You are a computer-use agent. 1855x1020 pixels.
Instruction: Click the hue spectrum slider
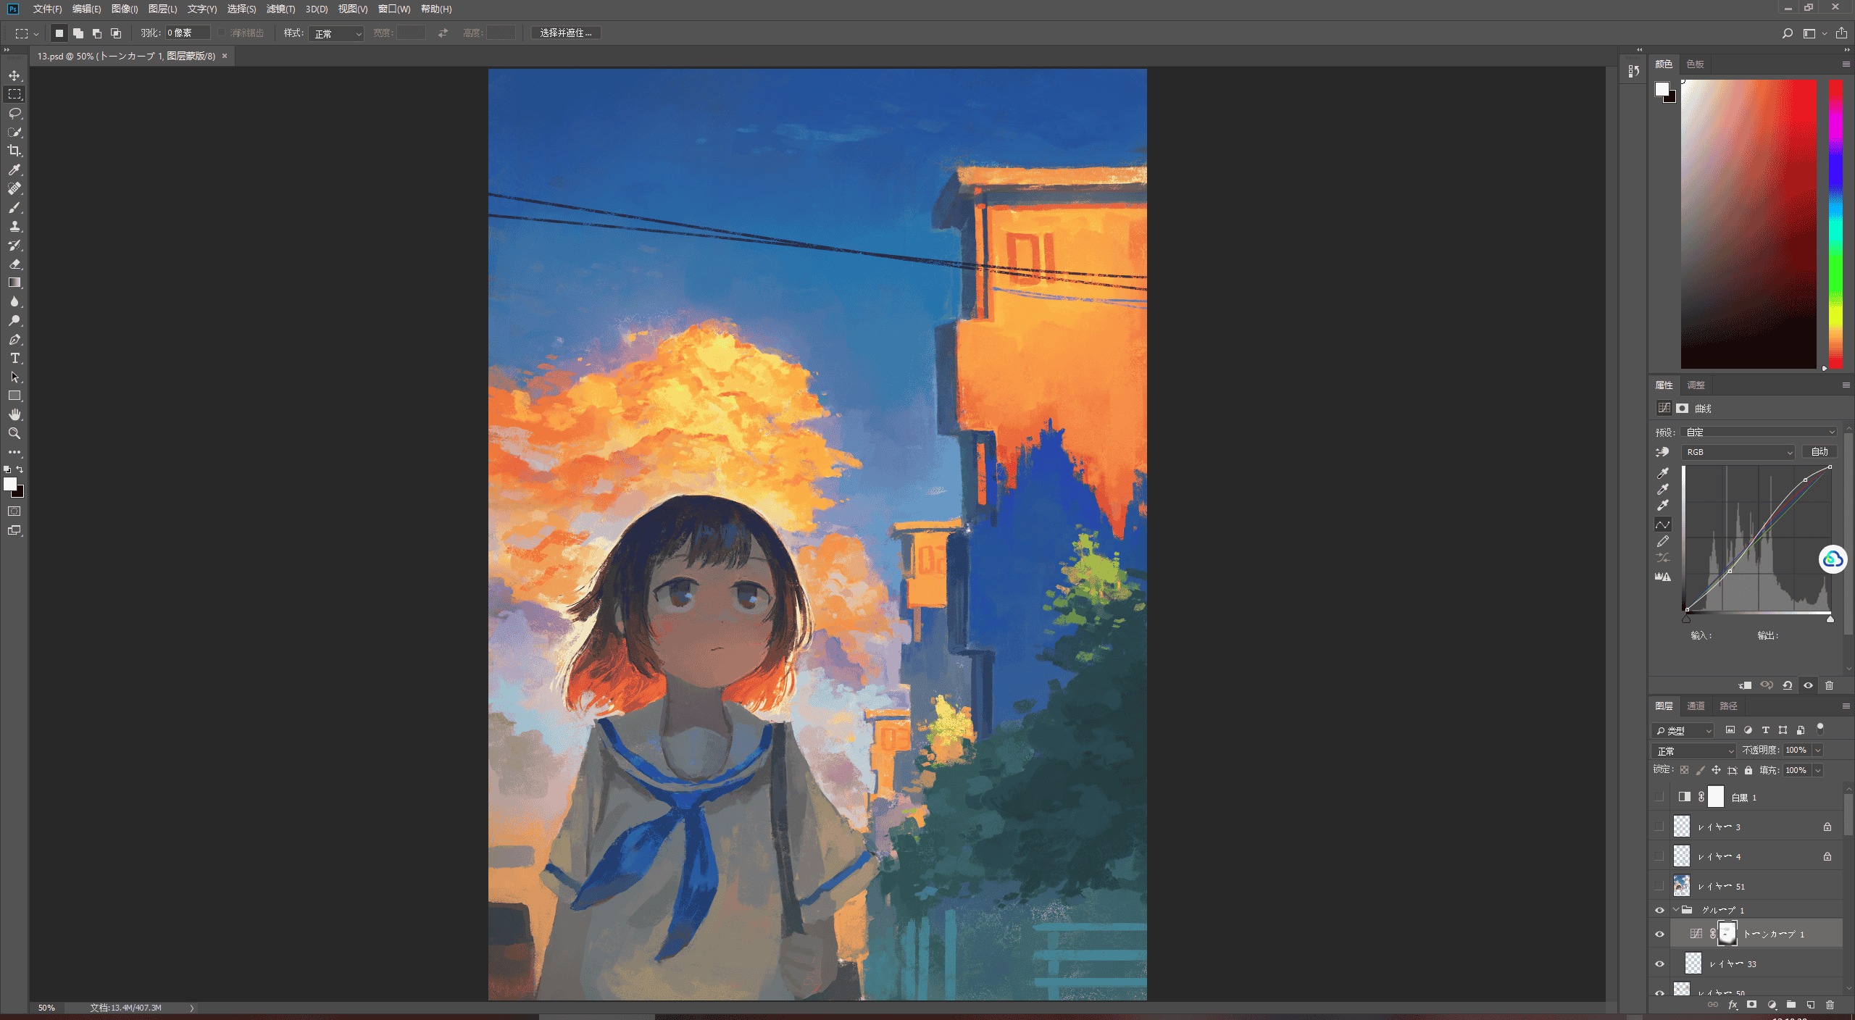point(1835,224)
